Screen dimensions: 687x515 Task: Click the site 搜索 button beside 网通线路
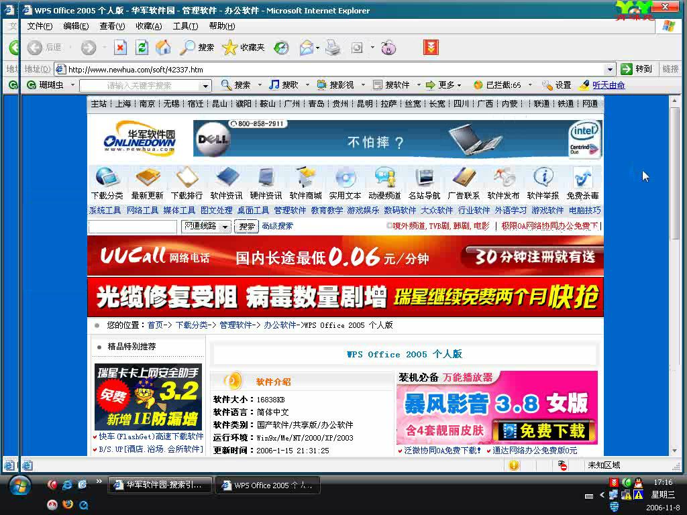click(x=247, y=227)
